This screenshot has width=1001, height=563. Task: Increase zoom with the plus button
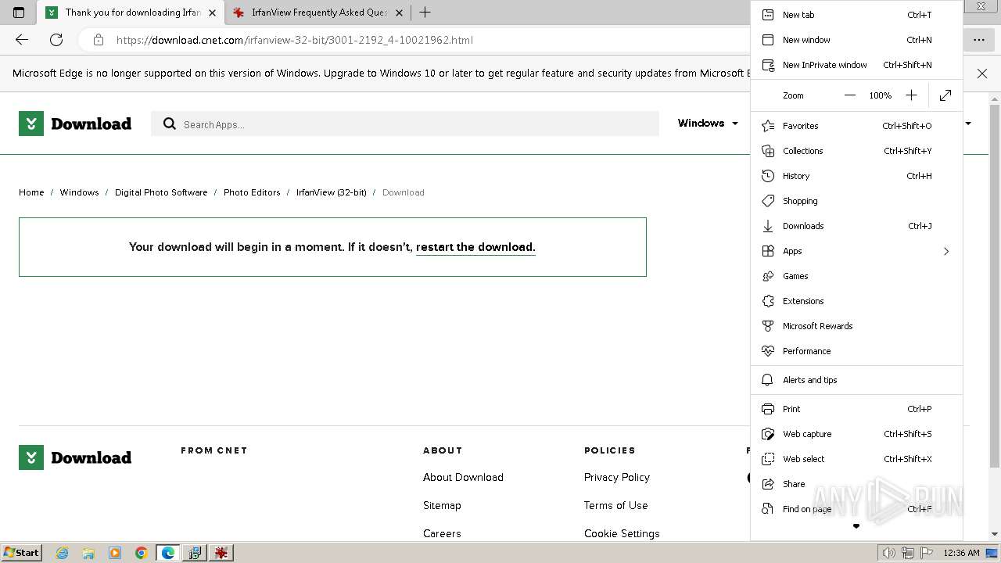(911, 95)
